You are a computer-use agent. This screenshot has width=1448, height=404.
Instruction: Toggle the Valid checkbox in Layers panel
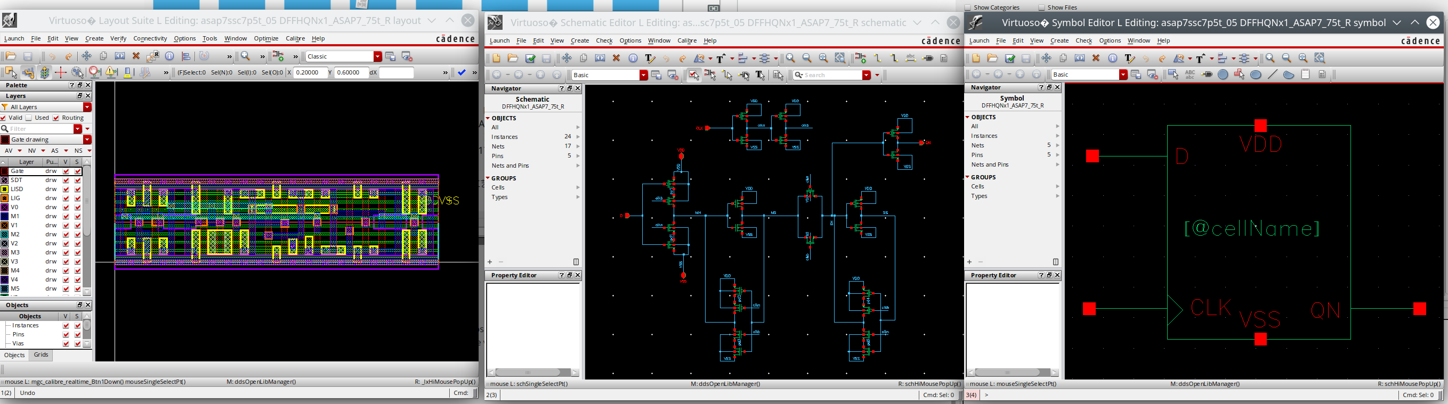(x=3, y=118)
